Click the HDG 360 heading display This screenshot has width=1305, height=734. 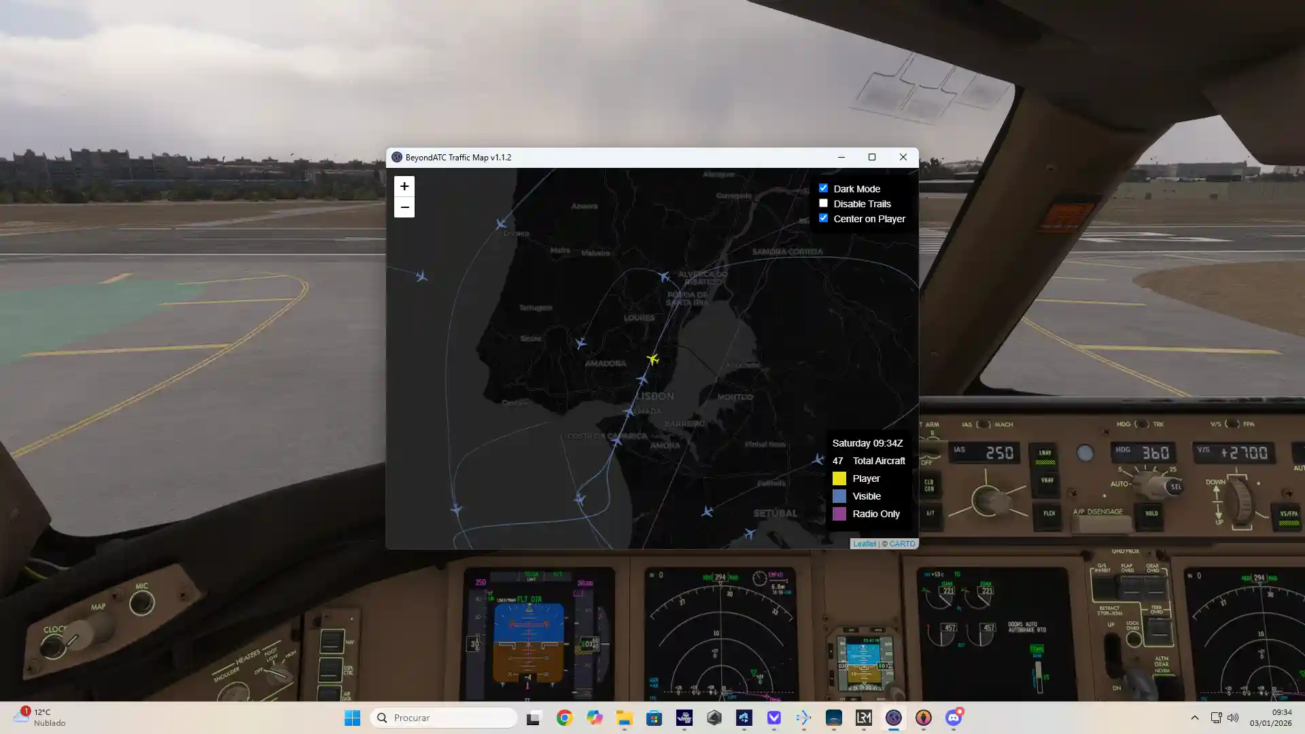point(1143,453)
